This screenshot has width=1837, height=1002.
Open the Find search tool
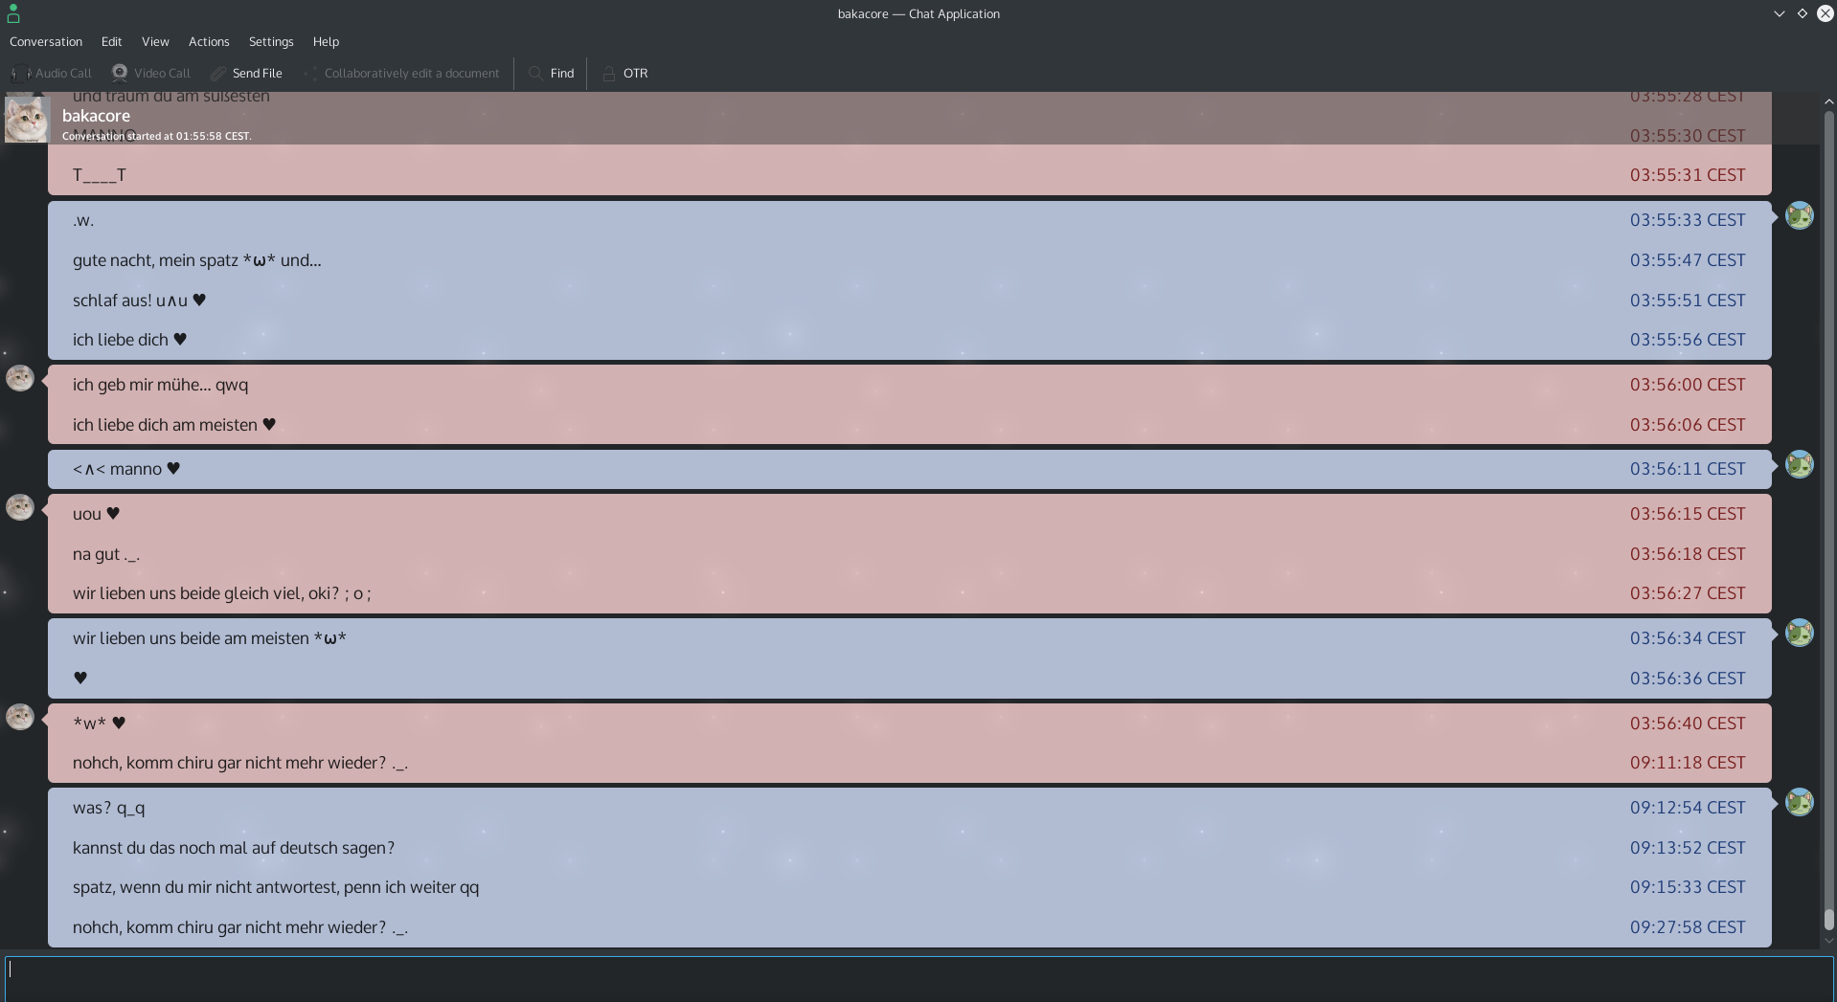(x=552, y=73)
